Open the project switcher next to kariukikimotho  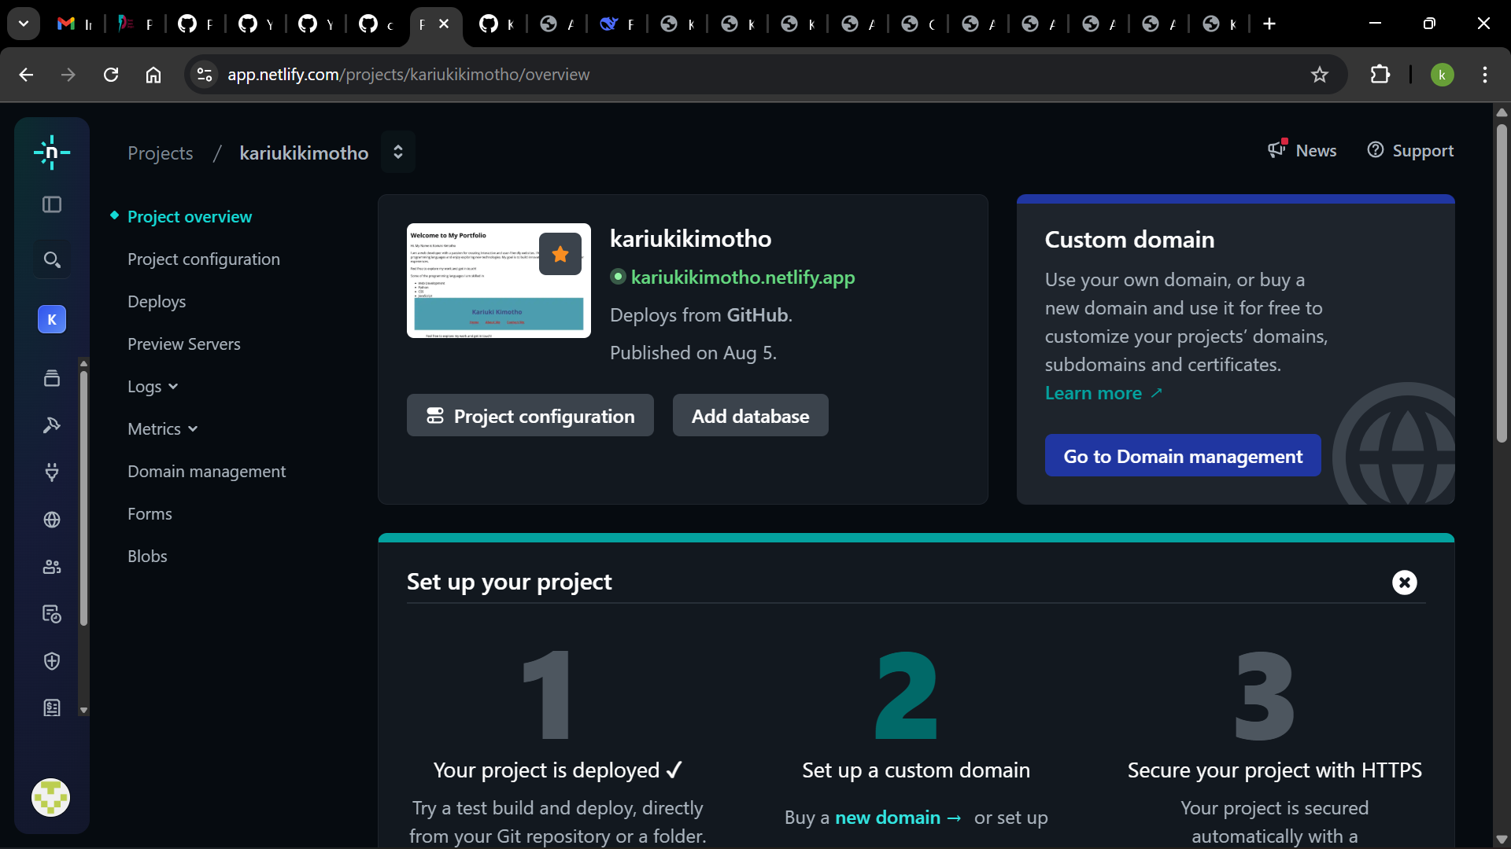pos(398,152)
